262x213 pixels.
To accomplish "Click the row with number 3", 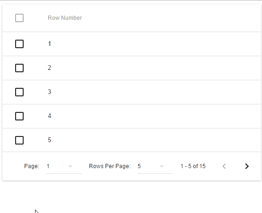I will click(131, 92).
